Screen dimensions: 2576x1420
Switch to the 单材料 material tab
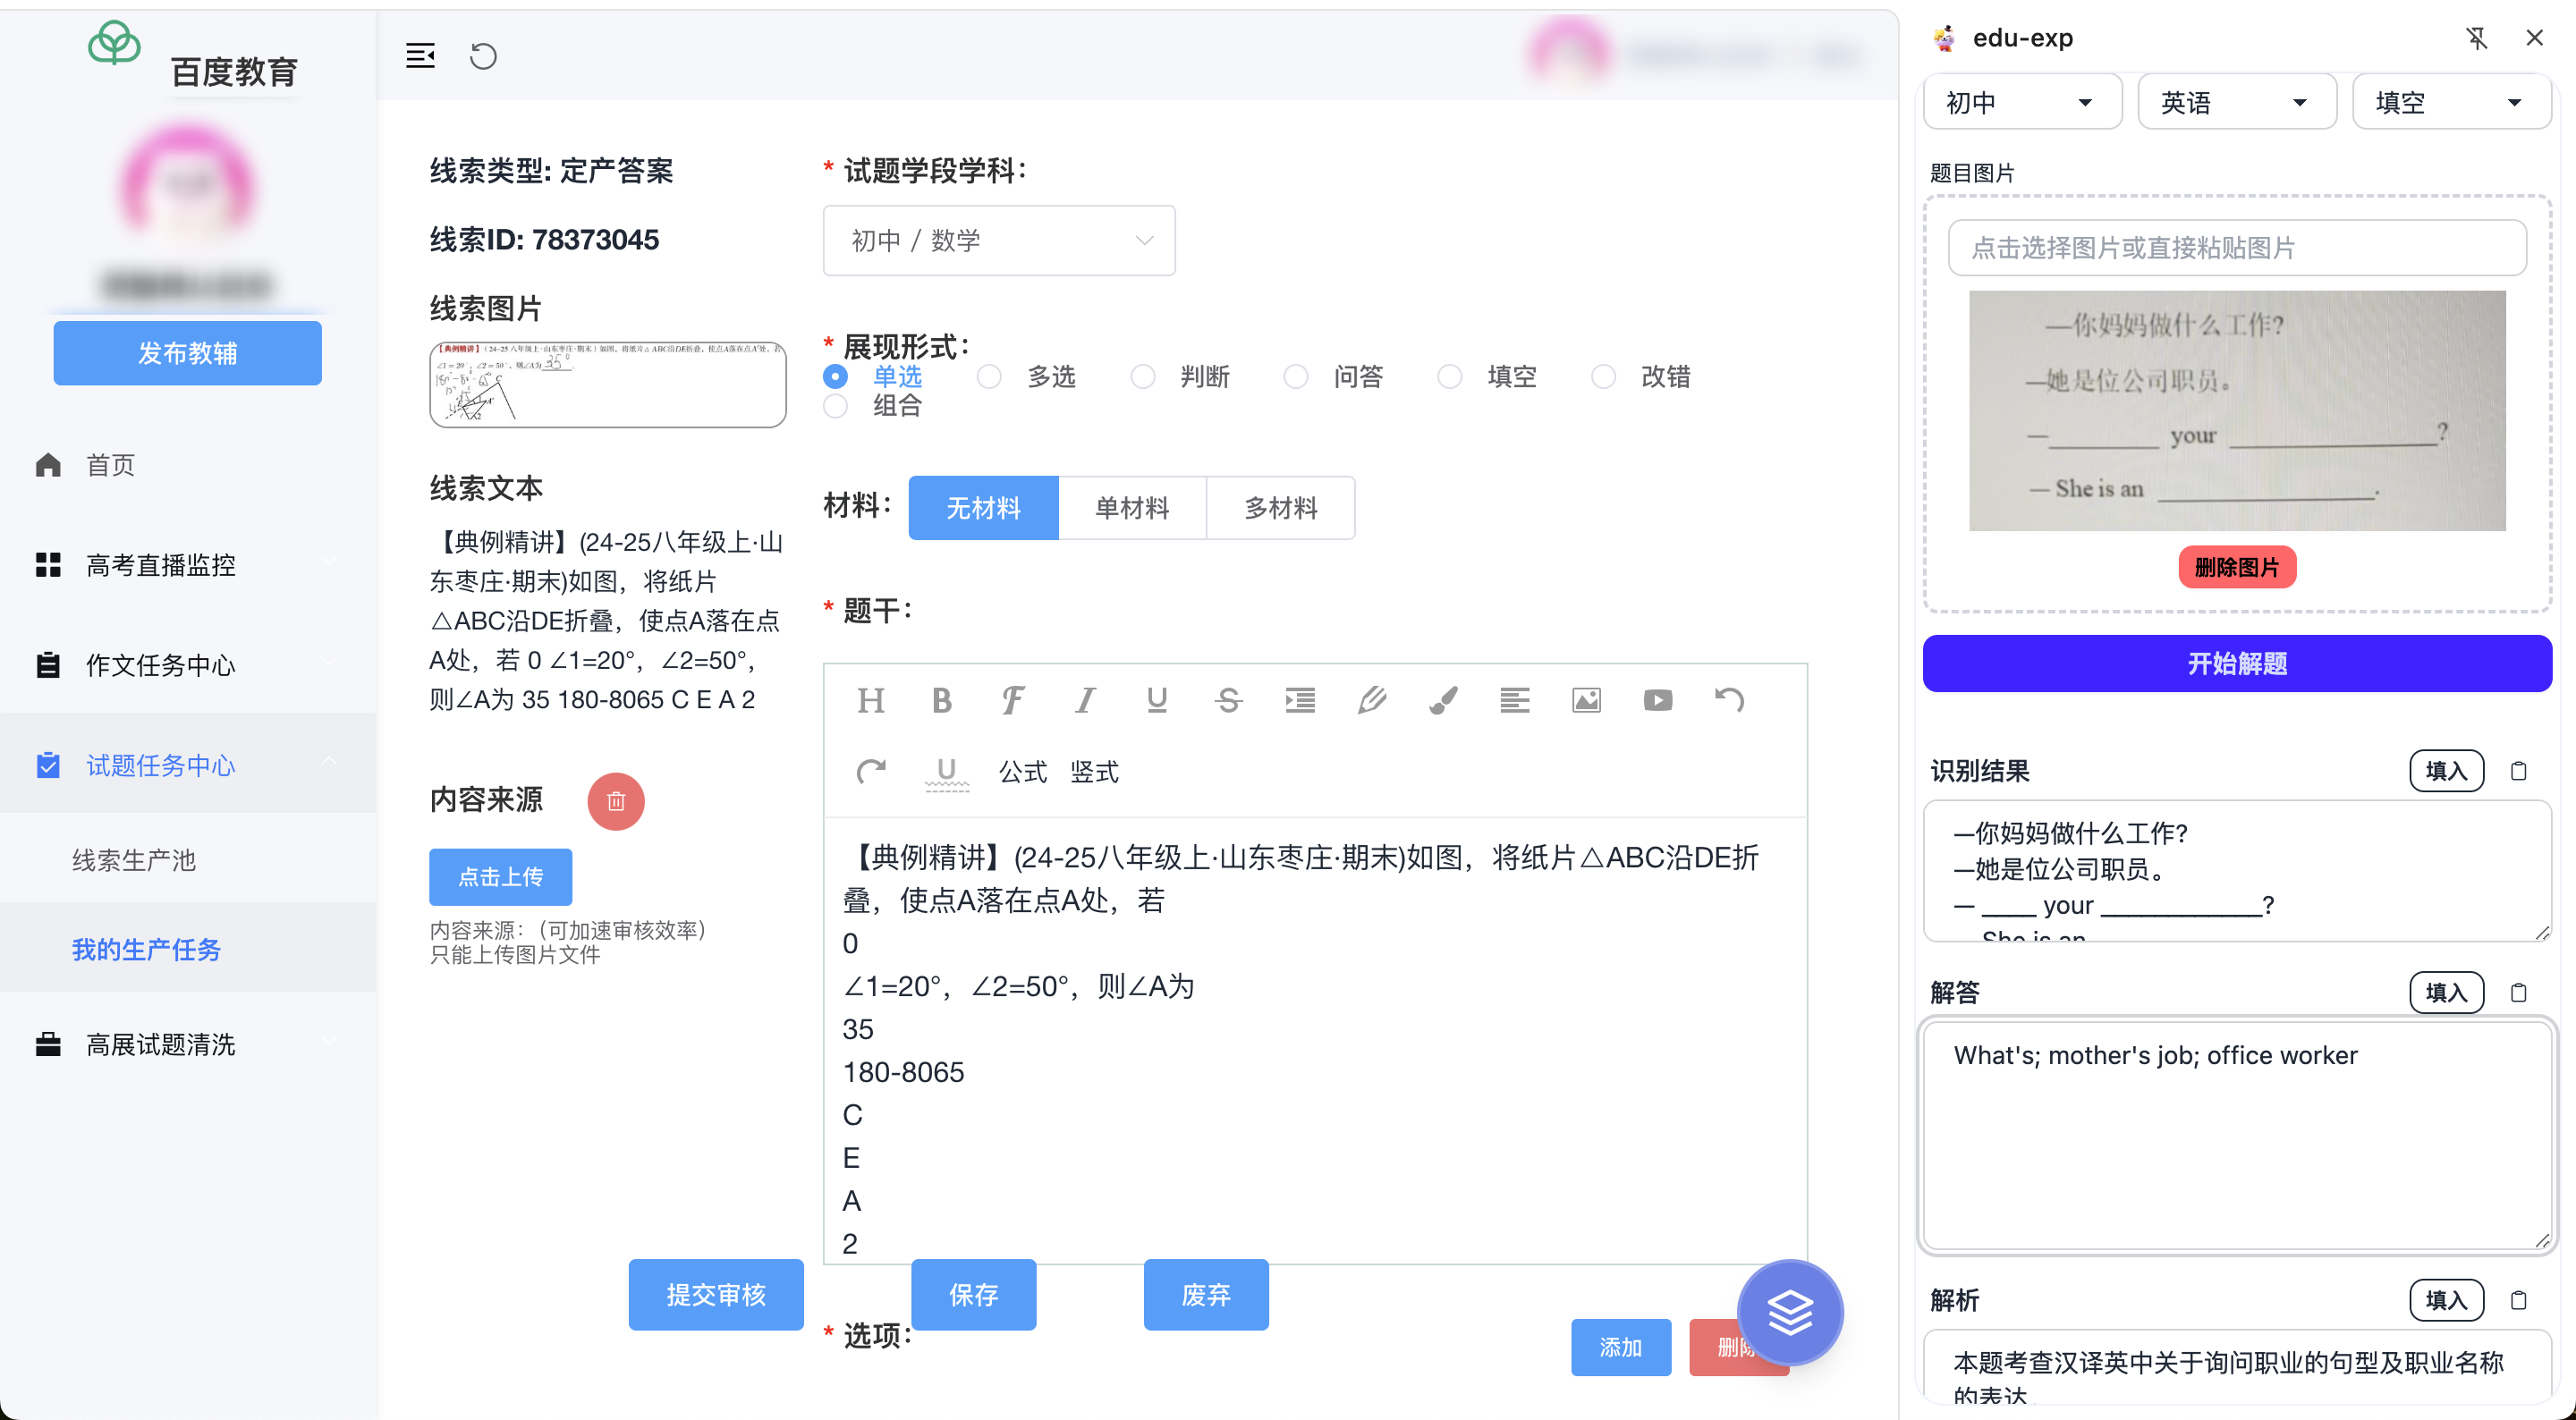click(1132, 507)
